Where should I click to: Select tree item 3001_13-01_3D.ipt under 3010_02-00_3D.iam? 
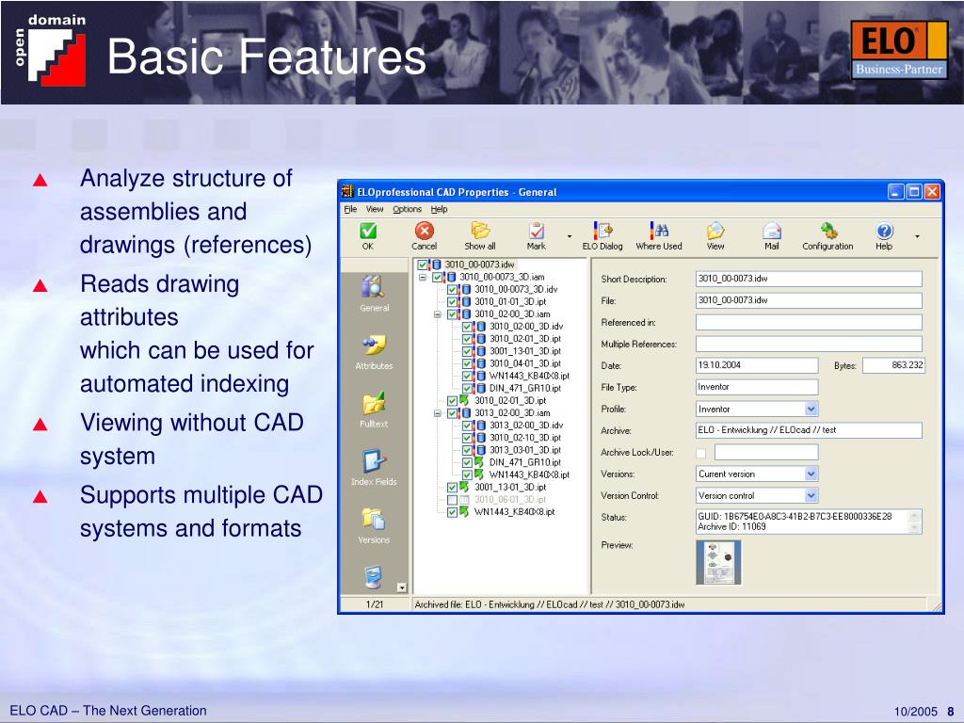coord(525,351)
